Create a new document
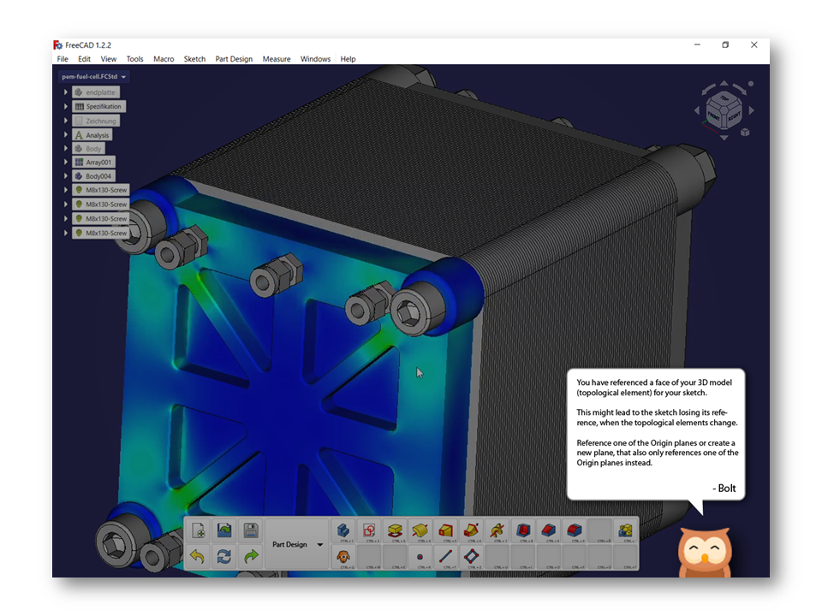The width and height of the screenshot is (822, 616). 197,532
